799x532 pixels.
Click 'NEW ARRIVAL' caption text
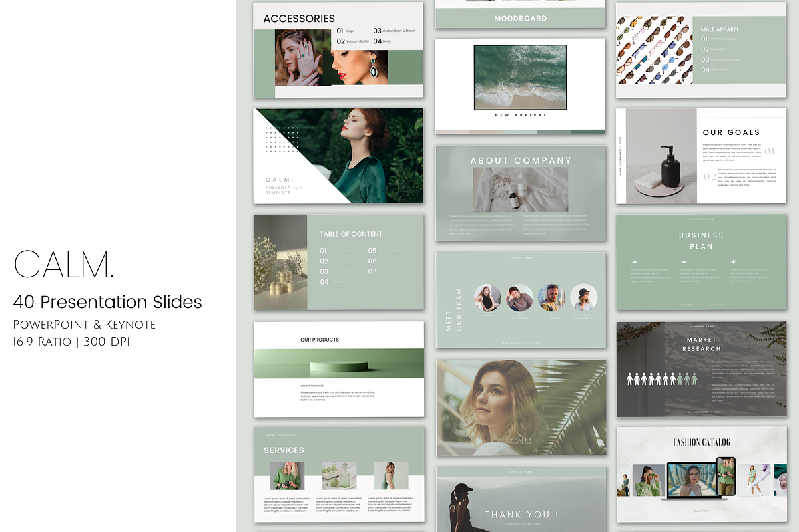click(x=521, y=115)
